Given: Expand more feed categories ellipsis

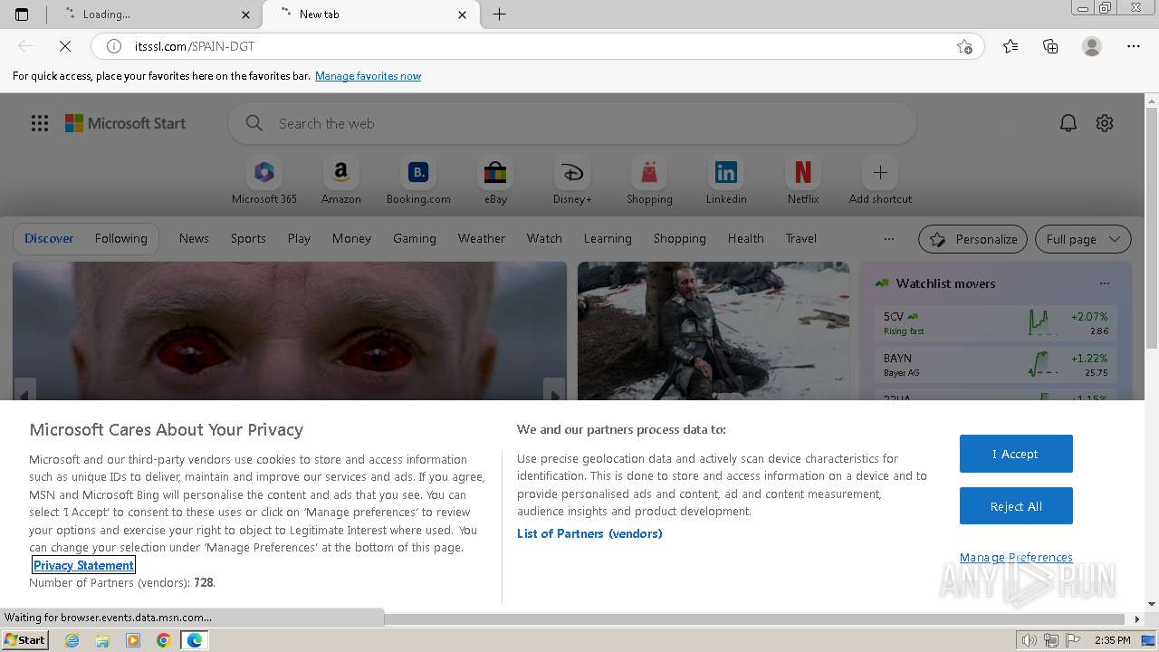Looking at the screenshot, I should (889, 239).
